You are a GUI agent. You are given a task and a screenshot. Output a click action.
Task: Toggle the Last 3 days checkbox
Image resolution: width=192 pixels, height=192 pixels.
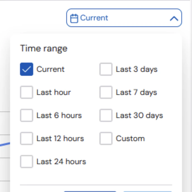click(x=106, y=69)
